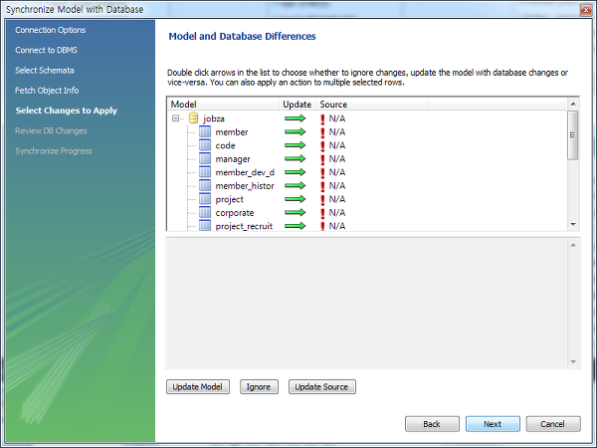The image size is (597, 448).
Task: Select the member_dev_d row label
Action: [x=245, y=172]
